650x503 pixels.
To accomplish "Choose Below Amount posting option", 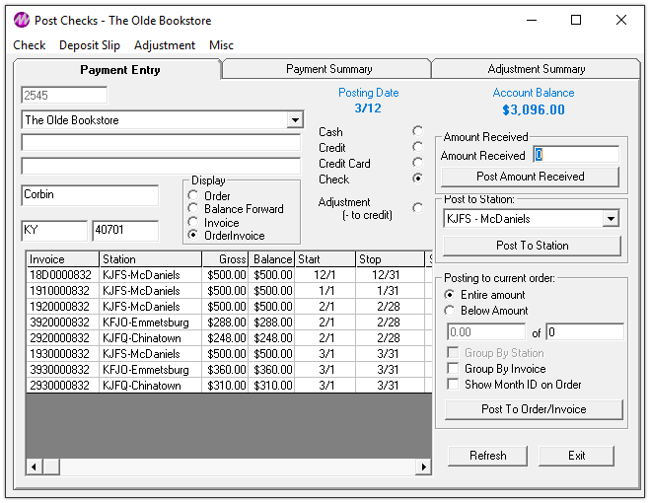I will pos(451,311).
